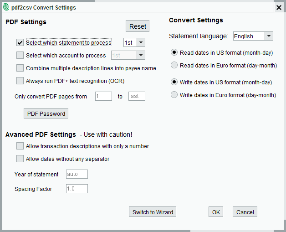Click the pdf2csv app icon in title bar
Image resolution: width=286 pixels, height=232 pixels.
[x=6, y=7]
